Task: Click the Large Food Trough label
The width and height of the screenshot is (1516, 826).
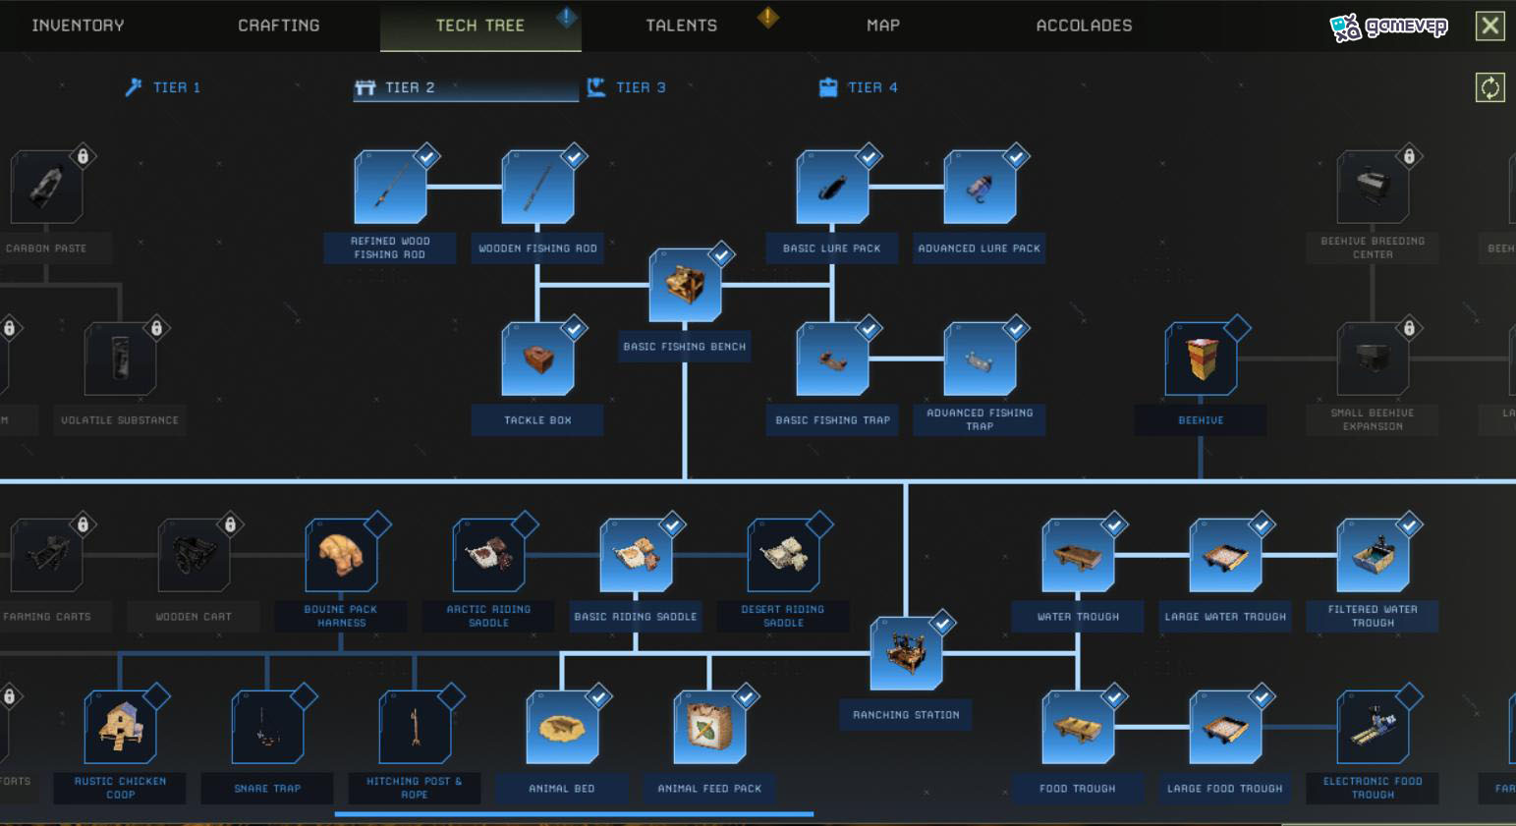Action: 1225,789
